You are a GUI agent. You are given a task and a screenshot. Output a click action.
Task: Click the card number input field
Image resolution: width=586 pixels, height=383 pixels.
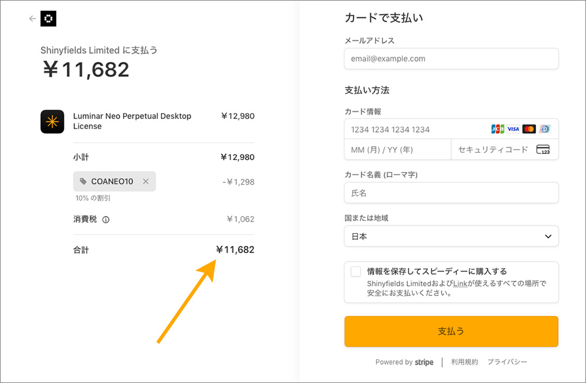(x=414, y=129)
